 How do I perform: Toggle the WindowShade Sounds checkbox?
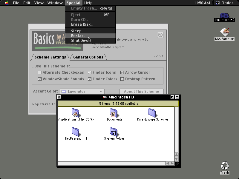point(40,79)
